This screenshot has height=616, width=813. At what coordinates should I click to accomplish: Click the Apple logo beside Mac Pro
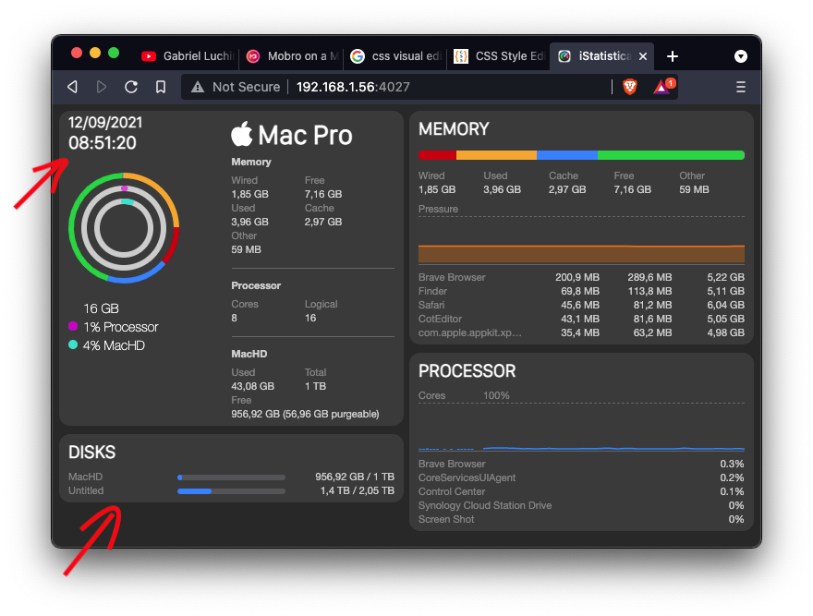coord(242,134)
